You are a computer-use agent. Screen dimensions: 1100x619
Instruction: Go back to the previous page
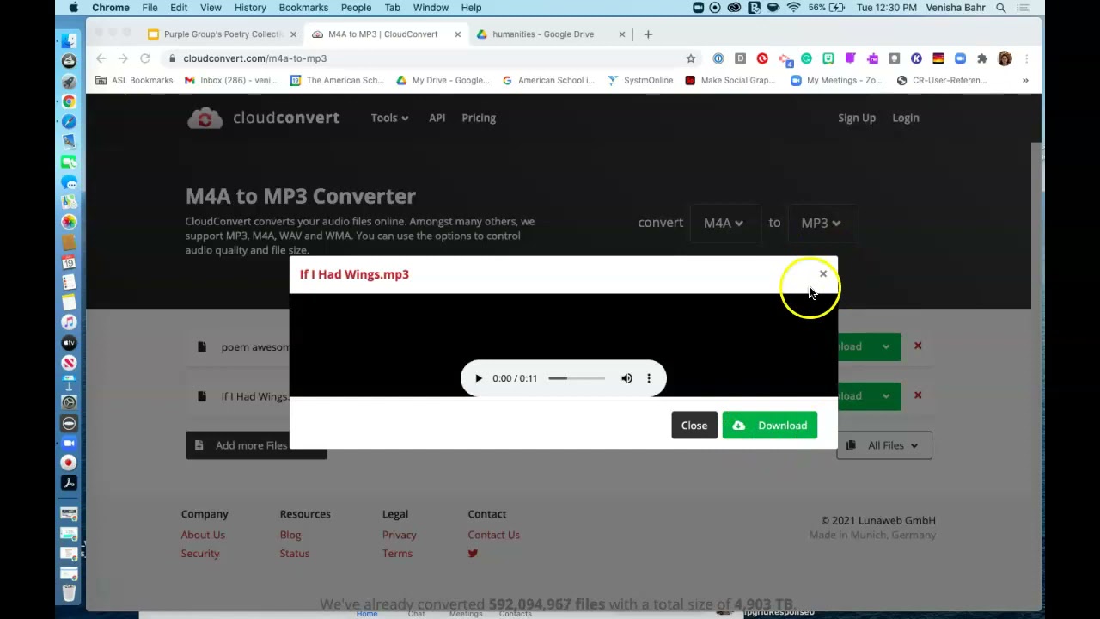(x=101, y=58)
